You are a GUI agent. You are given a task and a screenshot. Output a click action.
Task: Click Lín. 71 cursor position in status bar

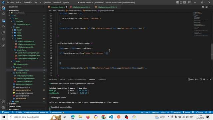pyautogui.click(x=145, y=112)
